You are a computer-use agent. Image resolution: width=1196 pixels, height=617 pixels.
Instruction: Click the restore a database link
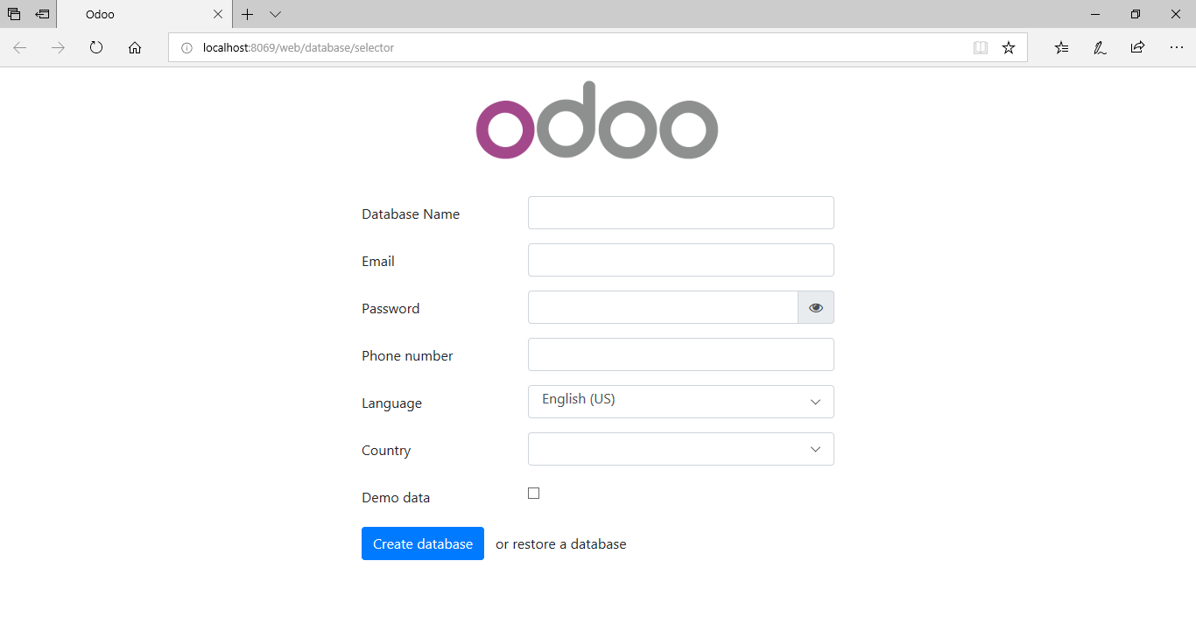569,544
